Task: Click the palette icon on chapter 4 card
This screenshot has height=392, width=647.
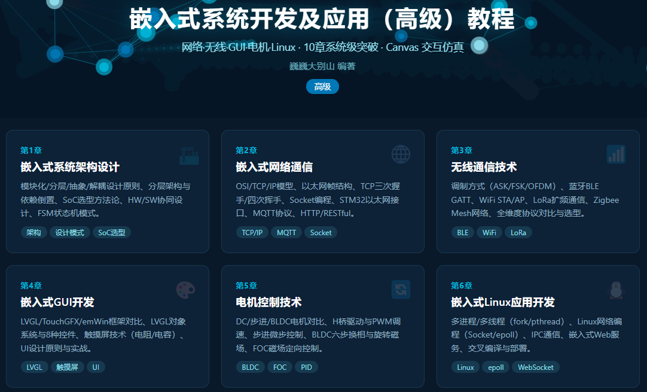Action: click(x=186, y=290)
